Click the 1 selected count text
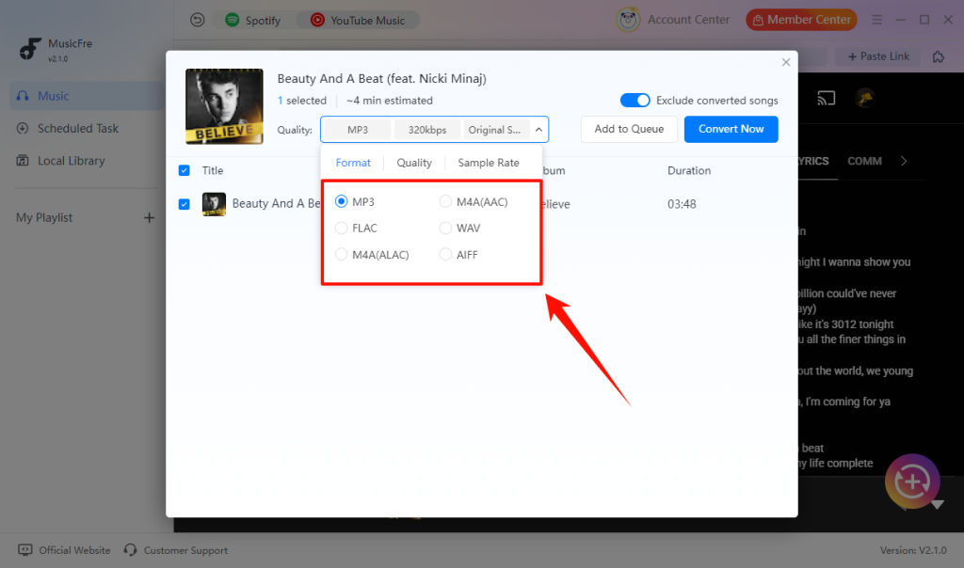 [x=302, y=100]
